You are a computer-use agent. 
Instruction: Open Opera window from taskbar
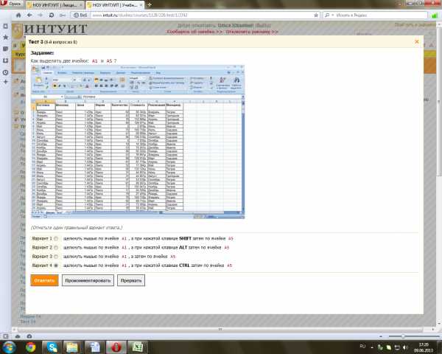click(x=116, y=347)
